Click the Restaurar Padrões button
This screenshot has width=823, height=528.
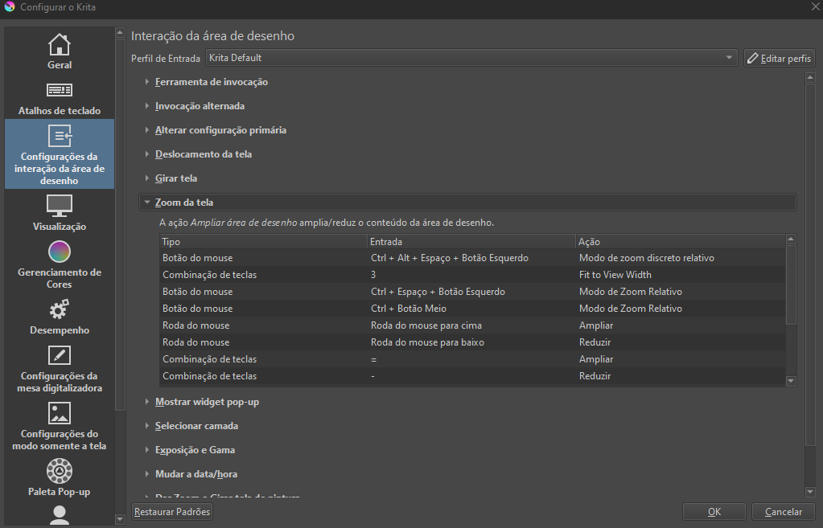click(x=172, y=512)
